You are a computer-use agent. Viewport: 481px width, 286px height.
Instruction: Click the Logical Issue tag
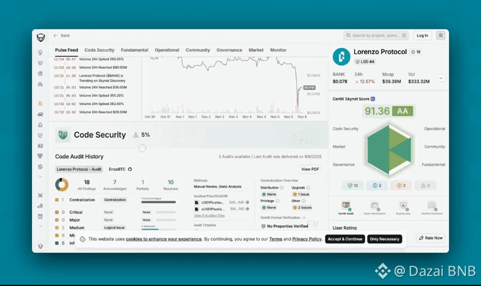click(114, 227)
